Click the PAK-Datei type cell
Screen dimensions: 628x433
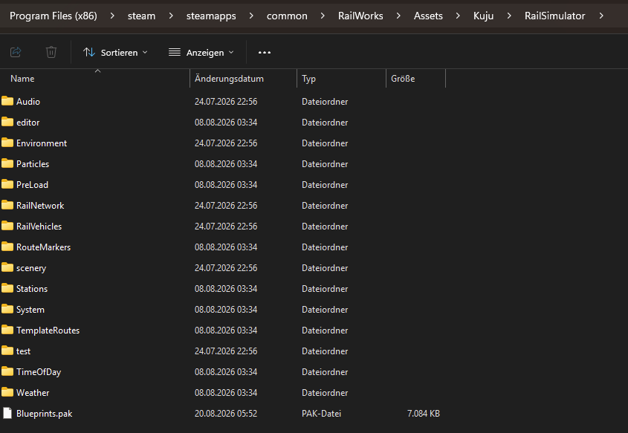point(321,414)
